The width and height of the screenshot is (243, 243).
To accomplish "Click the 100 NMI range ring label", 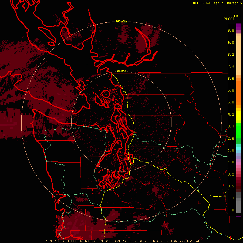I will click(x=121, y=21).
